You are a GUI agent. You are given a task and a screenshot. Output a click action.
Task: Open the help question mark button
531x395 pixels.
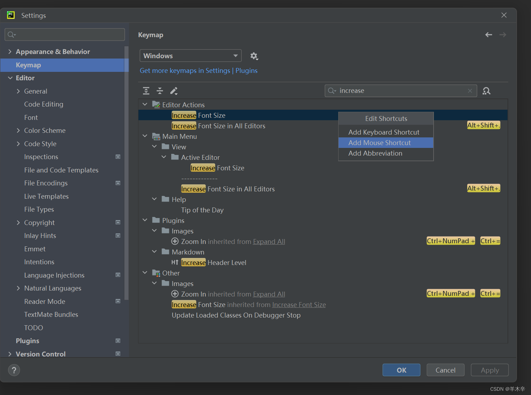14,370
